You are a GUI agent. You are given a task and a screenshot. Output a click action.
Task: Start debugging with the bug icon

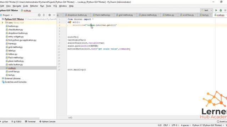pos(221,10)
